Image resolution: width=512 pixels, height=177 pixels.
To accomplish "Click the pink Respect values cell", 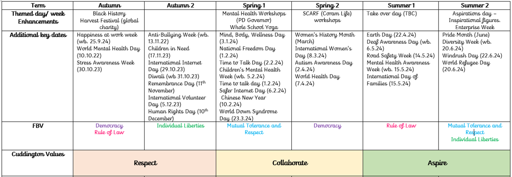I will (x=145, y=163).
